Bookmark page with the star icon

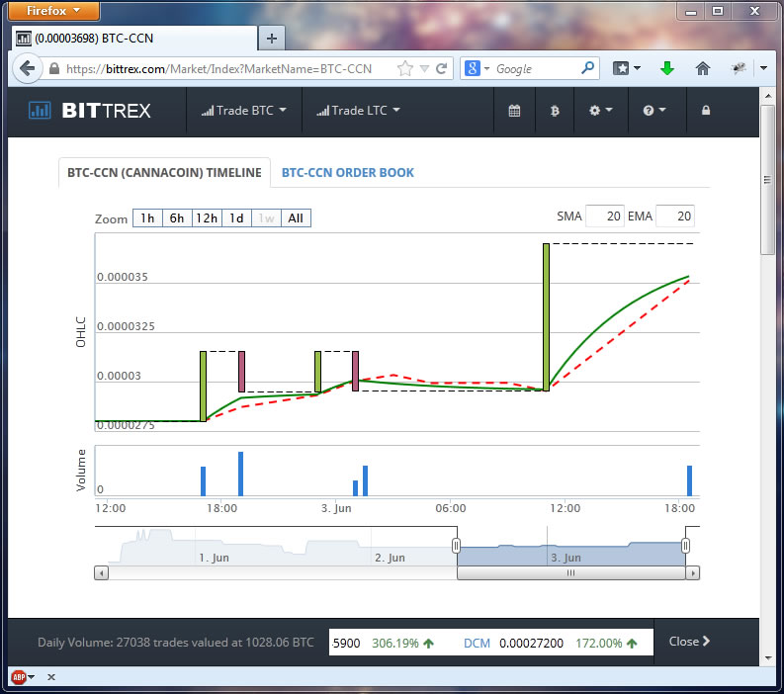(405, 68)
